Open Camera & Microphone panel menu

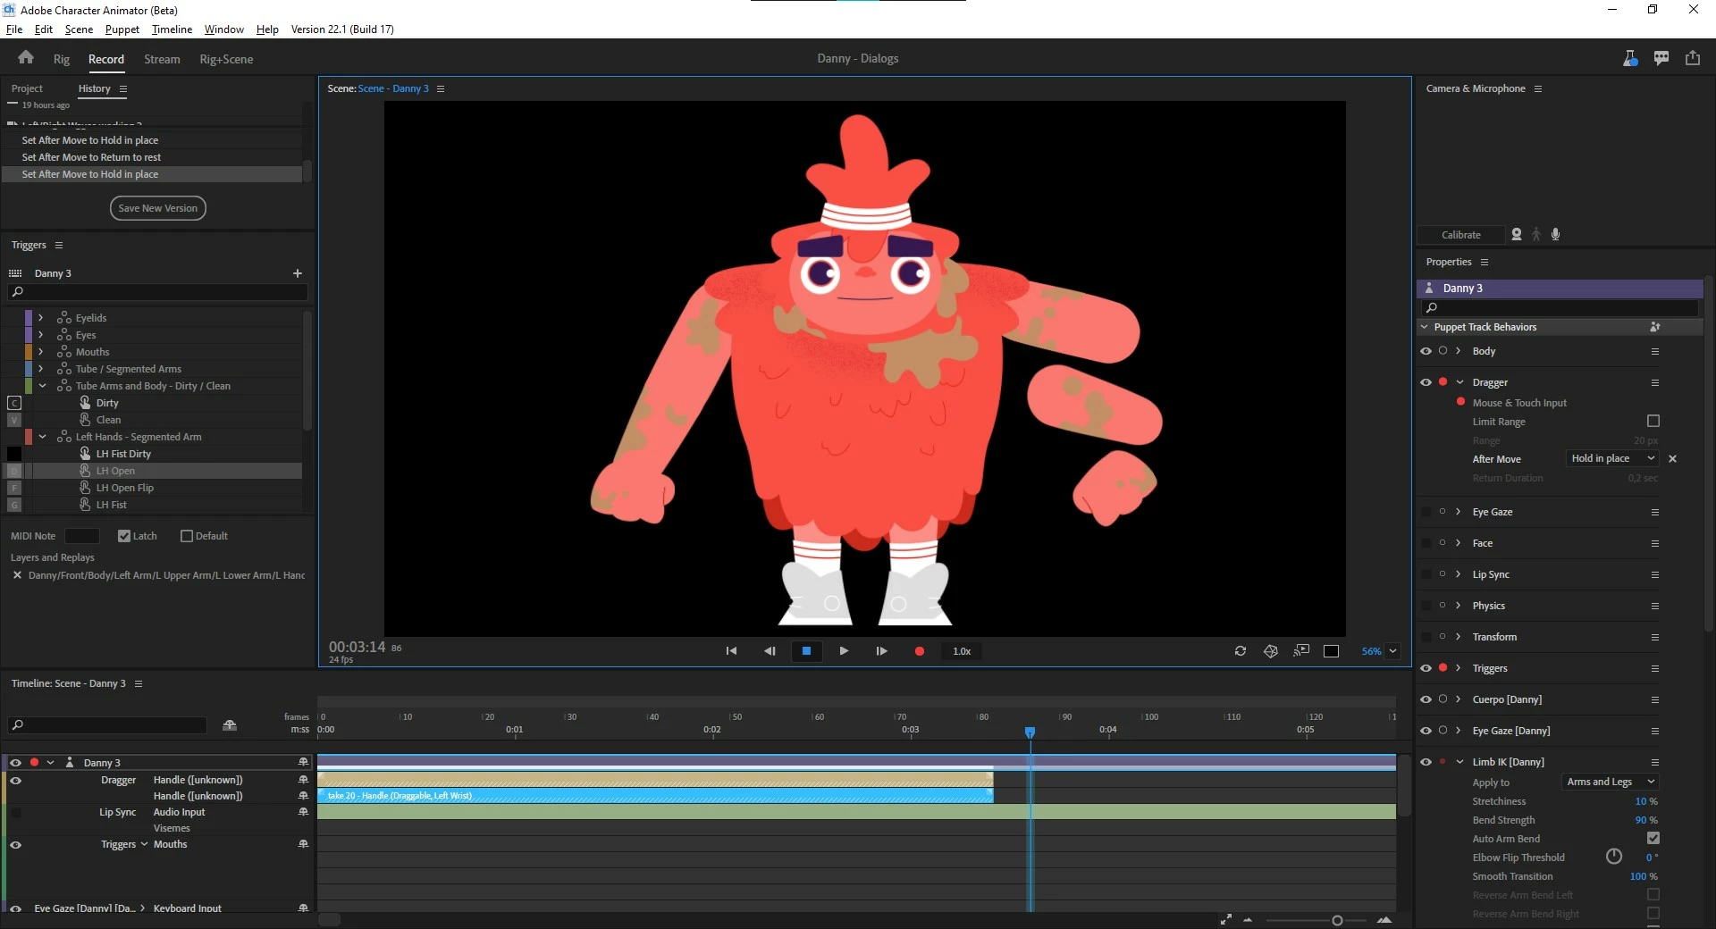click(x=1538, y=88)
